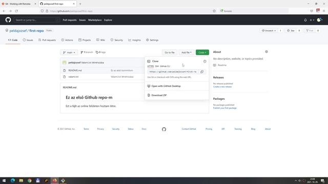Click Create a new release
Image resolution: width=328 pixels, height=184 pixels.
pyautogui.click(x=222, y=86)
